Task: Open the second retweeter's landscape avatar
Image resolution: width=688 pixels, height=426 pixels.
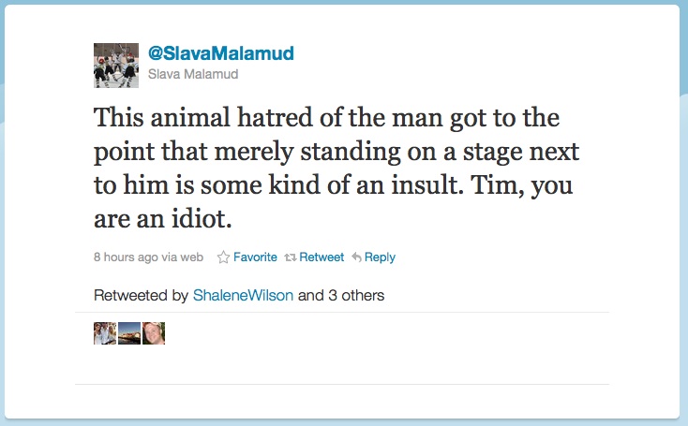Action: point(129,333)
